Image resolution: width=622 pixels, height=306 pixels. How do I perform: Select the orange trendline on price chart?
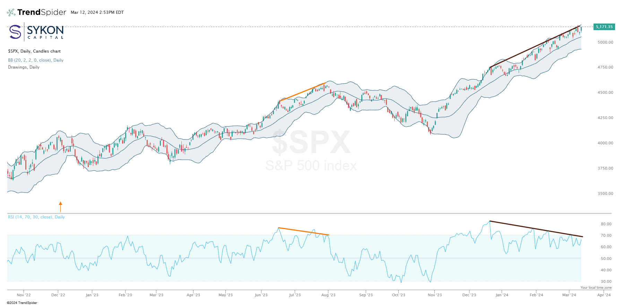coord(302,92)
